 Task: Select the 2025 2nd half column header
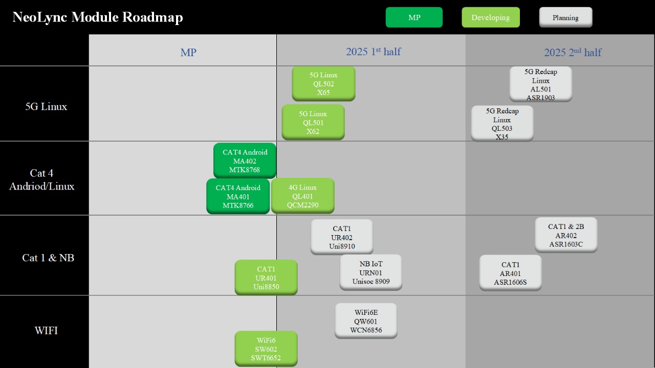[573, 52]
